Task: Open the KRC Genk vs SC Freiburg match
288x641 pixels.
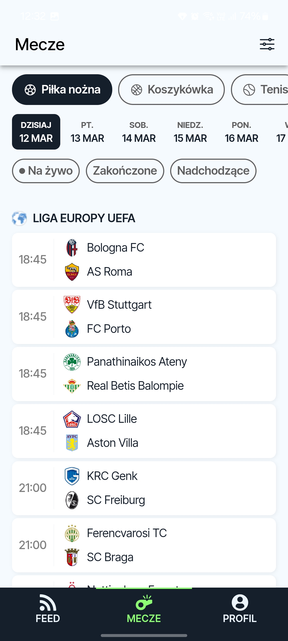Action: [144, 488]
